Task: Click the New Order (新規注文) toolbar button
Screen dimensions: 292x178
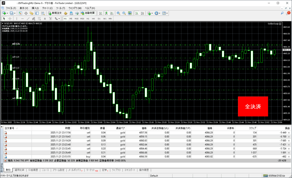Action: click(x=55, y=13)
